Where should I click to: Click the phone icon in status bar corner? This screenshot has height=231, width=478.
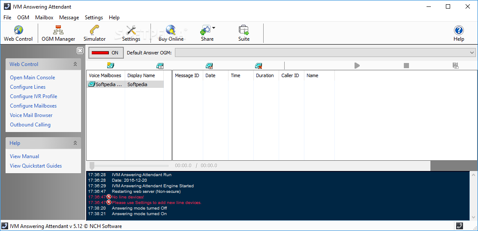pos(460,226)
